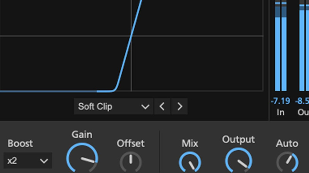Click the Gain knob
The height and width of the screenshot is (173, 309).
[82, 158]
